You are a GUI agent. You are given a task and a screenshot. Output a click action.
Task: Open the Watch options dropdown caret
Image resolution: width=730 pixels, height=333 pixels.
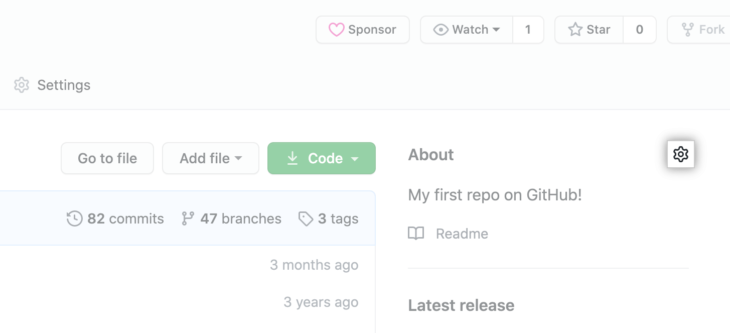(x=495, y=30)
